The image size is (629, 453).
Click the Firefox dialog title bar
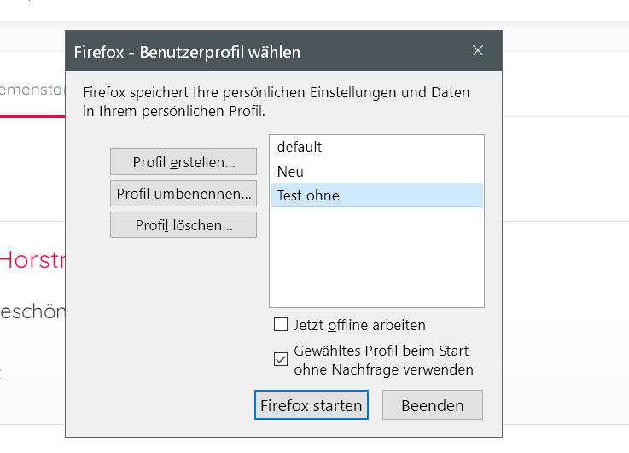point(256,52)
